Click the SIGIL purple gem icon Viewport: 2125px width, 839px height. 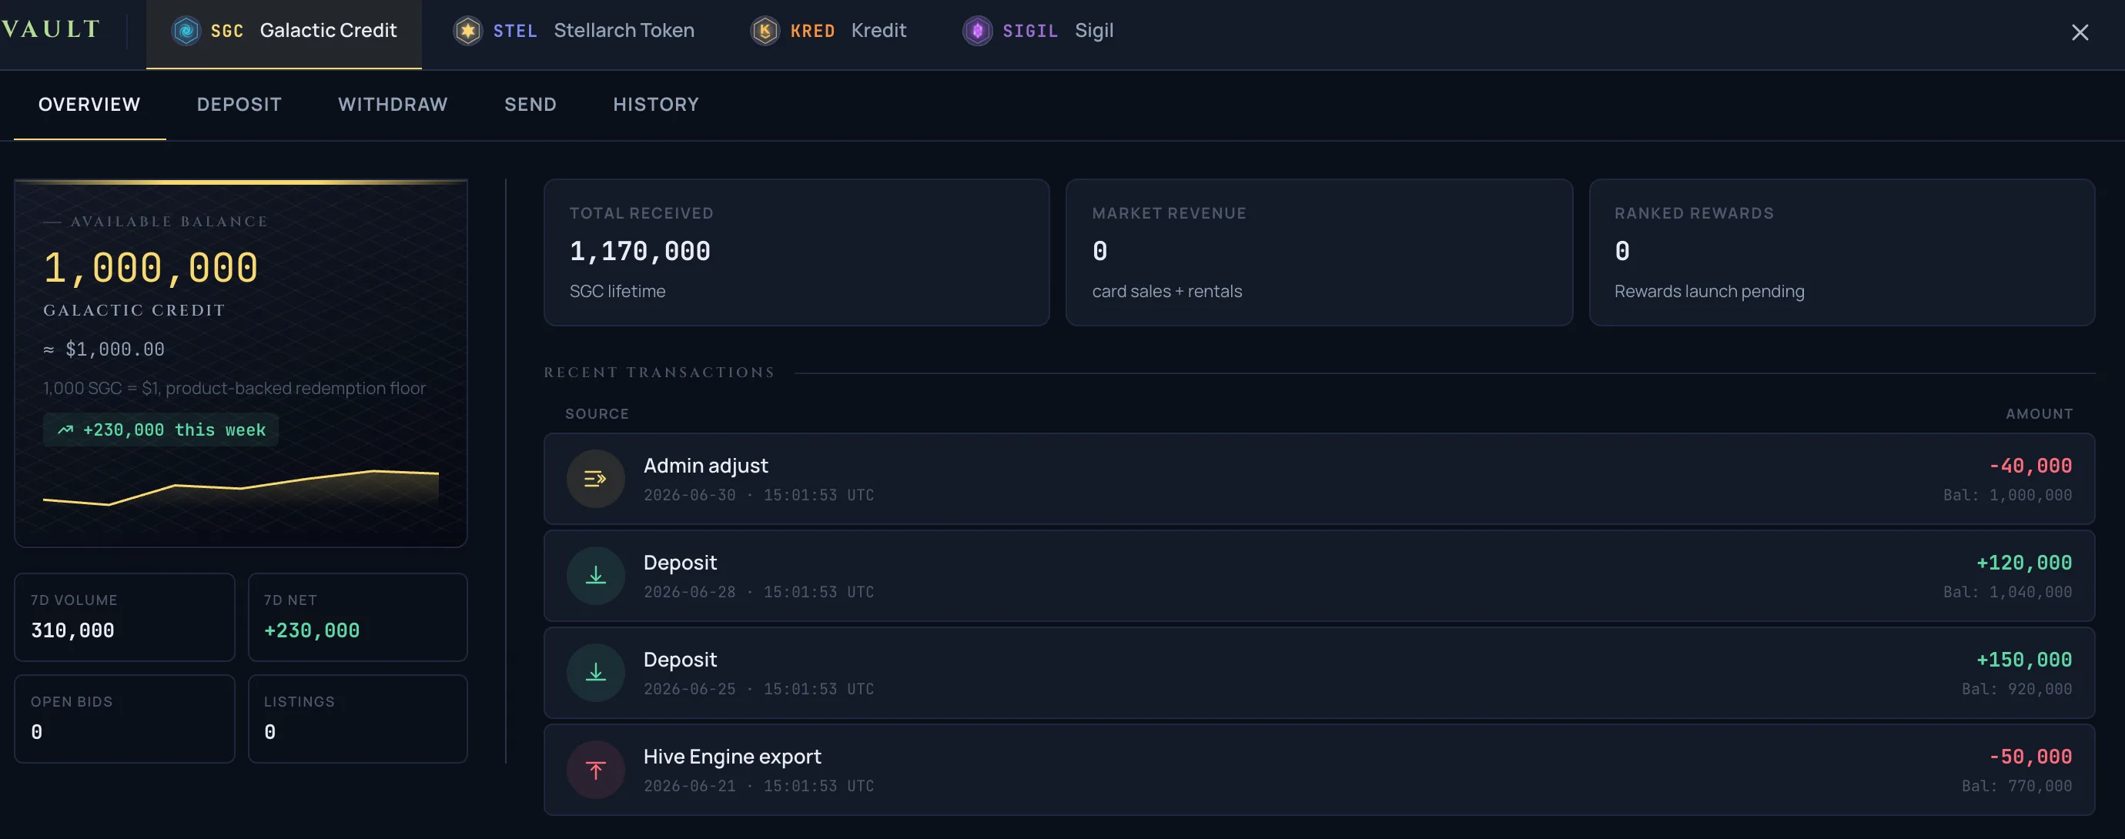click(978, 32)
